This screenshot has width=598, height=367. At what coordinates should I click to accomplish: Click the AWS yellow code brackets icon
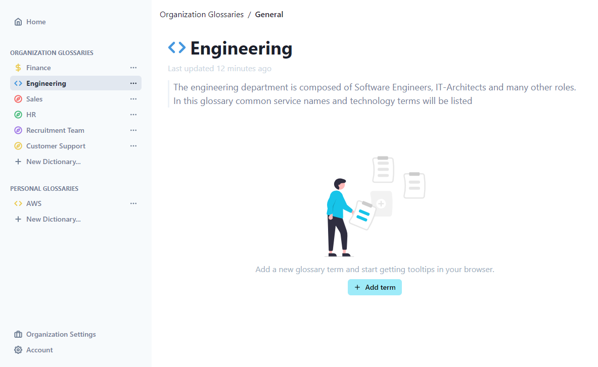point(18,203)
